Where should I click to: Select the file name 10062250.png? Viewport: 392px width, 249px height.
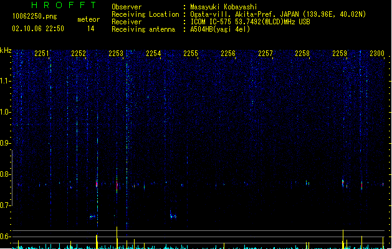click(35, 16)
